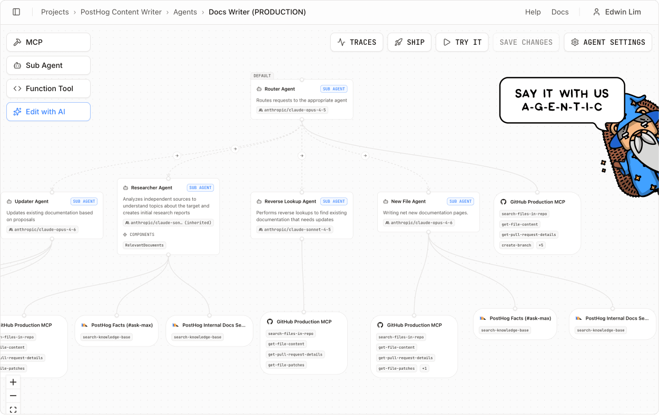Click the edge arrow toward Updater Agent
The image size is (659, 415).
(176, 155)
